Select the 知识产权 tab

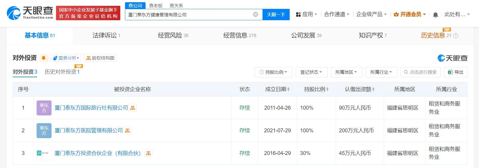(x=373, y=35)
